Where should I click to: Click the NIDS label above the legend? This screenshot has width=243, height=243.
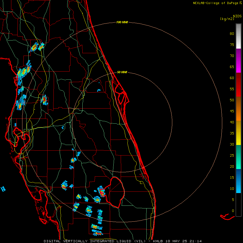237,16
